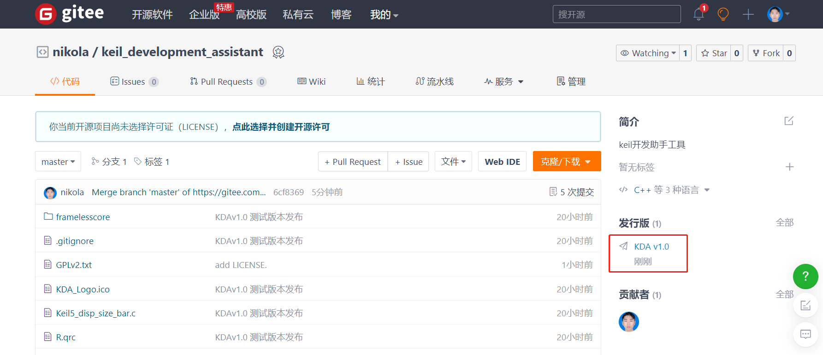Click 全部 next to 贡献者
This screenshot has height=355, width=823.
[785, 294]
